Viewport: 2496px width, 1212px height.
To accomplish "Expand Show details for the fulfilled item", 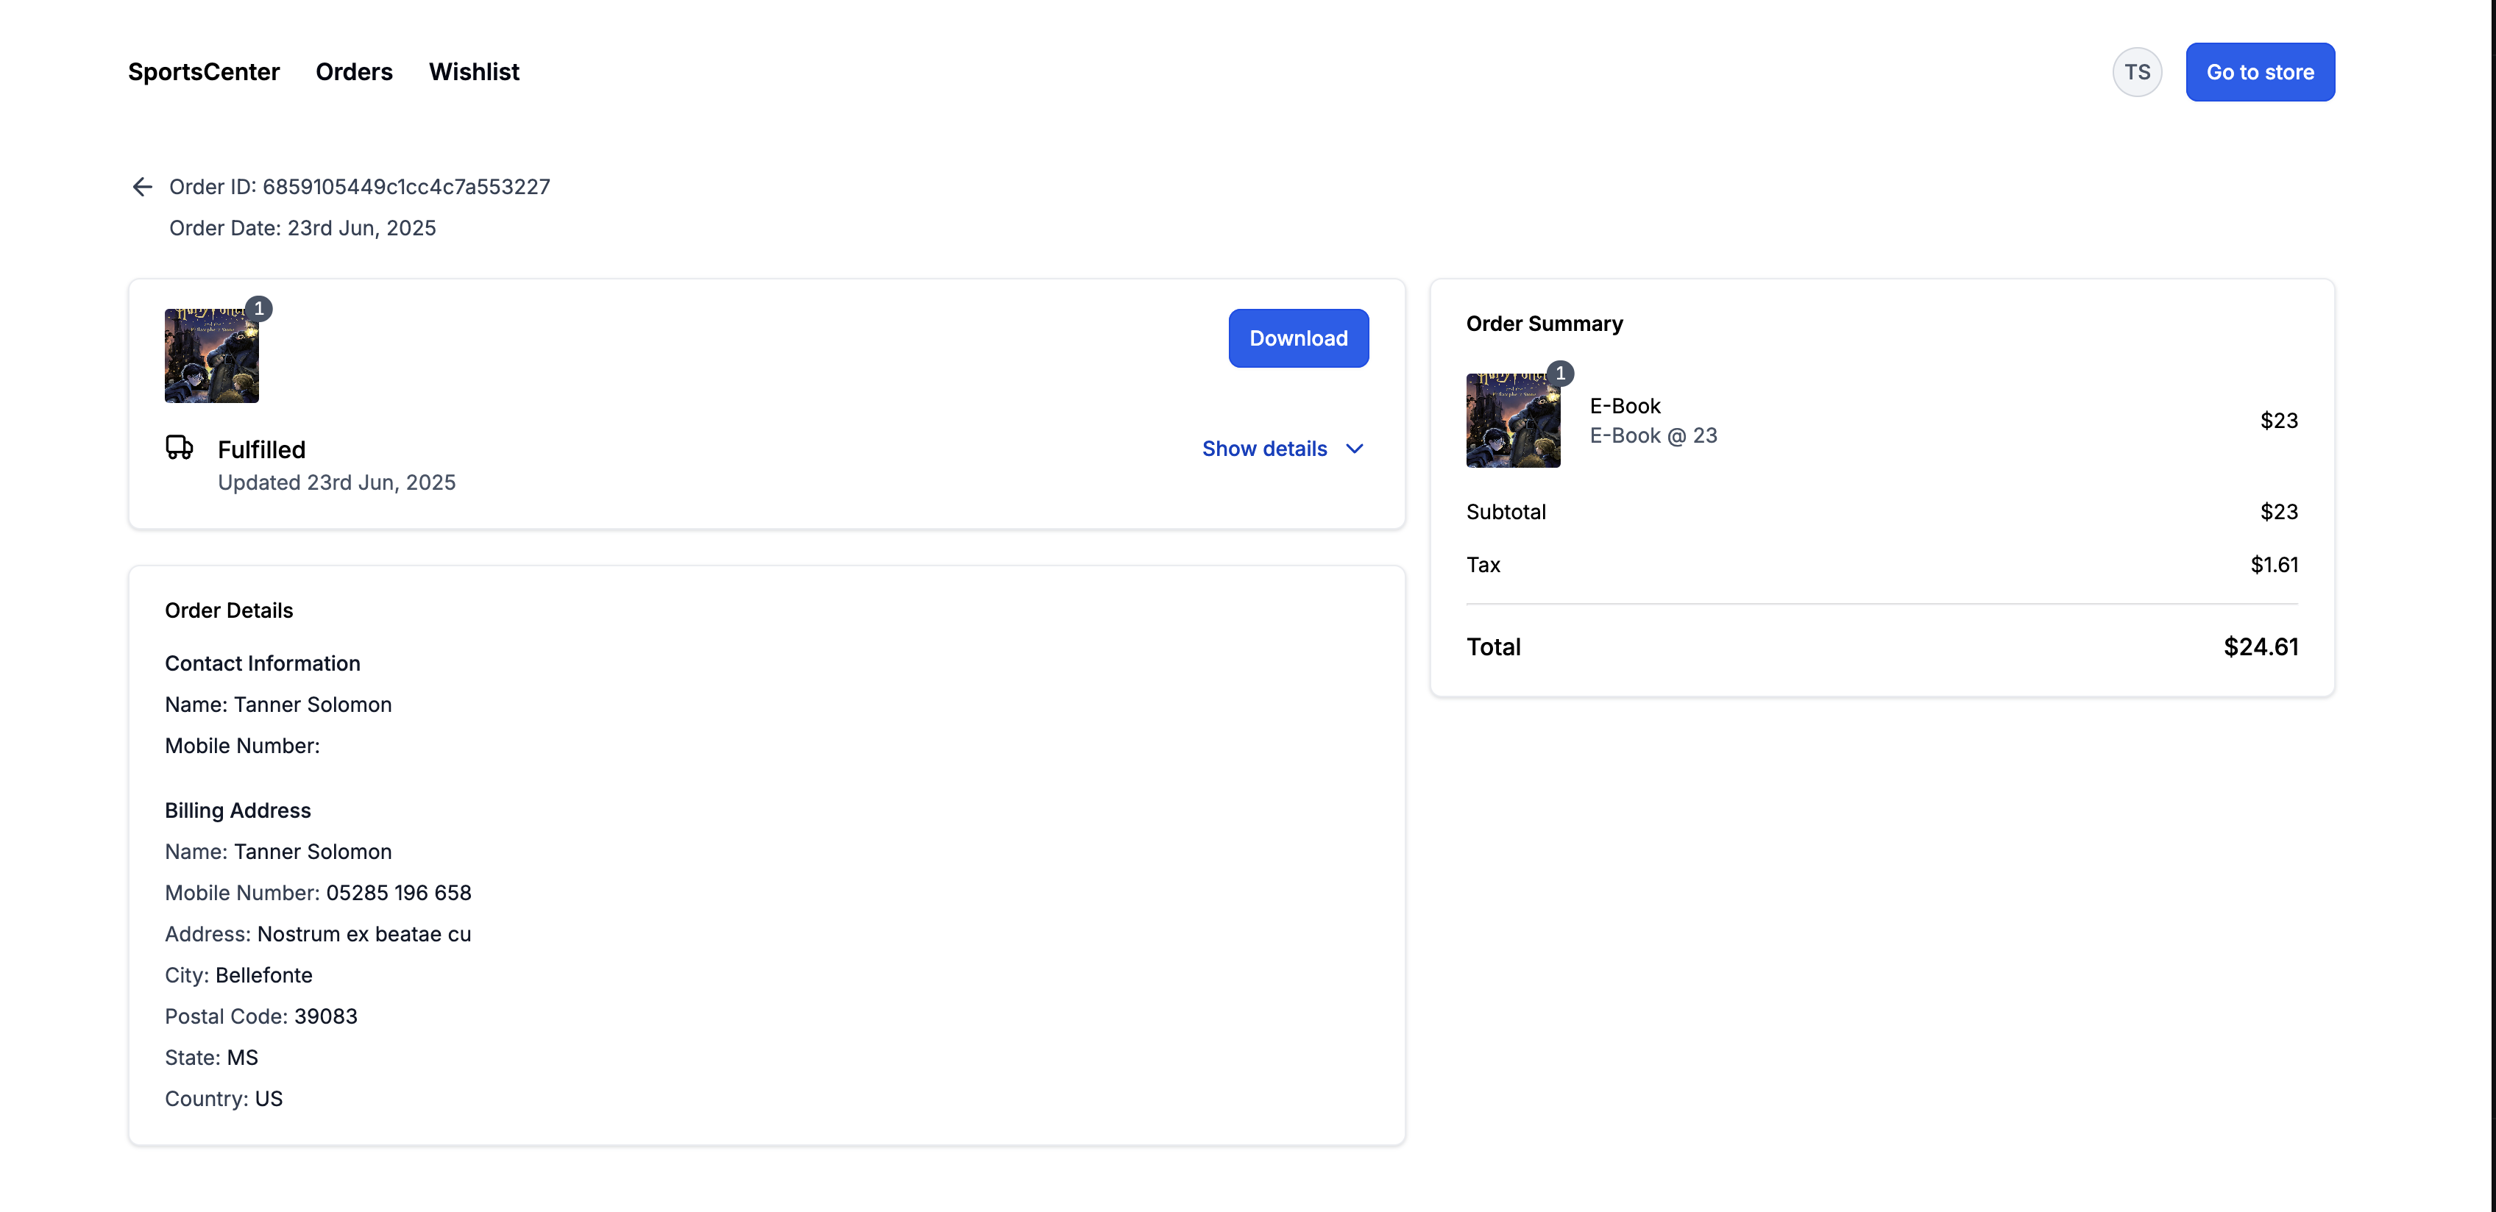I will pos(1264,448).
